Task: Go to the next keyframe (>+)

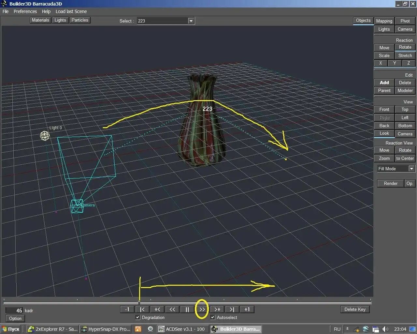Action: (217, 309)
